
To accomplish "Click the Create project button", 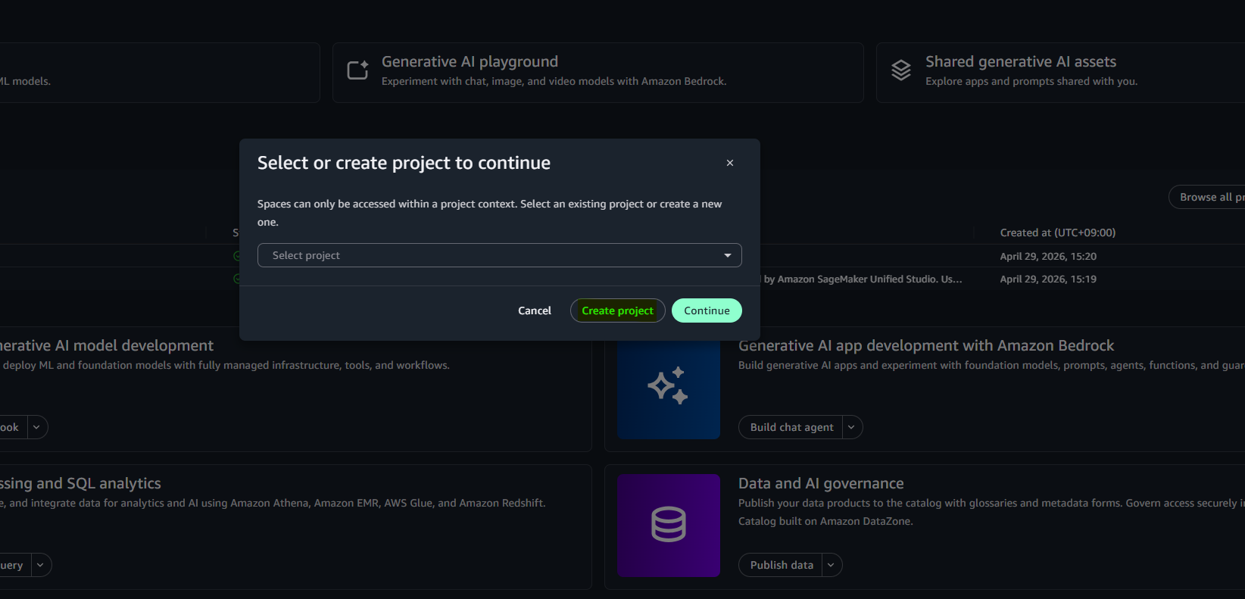I will coord(618,310).
